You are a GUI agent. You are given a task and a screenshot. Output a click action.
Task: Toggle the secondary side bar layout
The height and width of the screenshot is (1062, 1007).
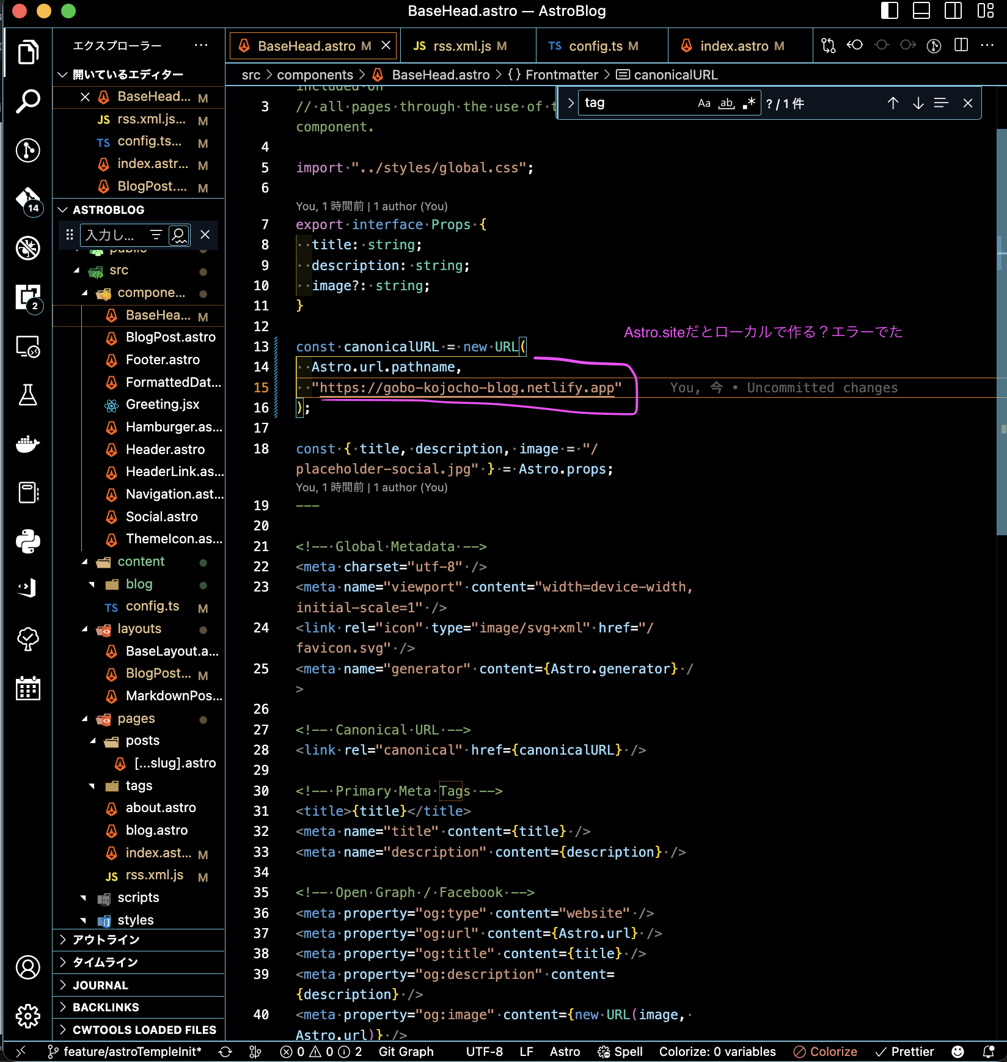click(x=953, y=11)
